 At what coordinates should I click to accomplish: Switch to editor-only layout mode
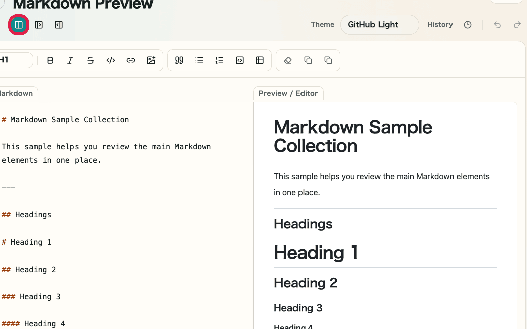[x=39, y=24]
